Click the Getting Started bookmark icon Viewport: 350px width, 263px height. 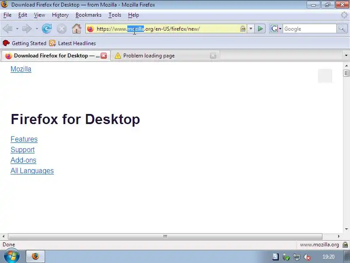click(6, 43)
